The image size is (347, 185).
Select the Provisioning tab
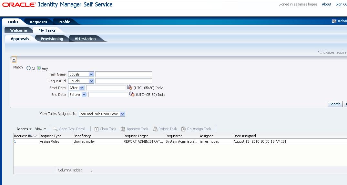point(52,39)
